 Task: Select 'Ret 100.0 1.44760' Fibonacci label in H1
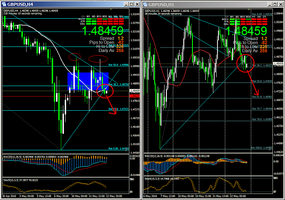262,148
